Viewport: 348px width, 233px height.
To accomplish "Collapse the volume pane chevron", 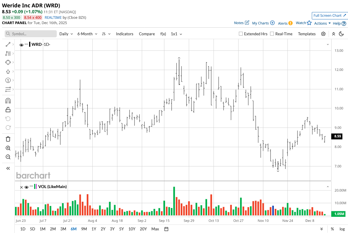I will pos(328,187).
